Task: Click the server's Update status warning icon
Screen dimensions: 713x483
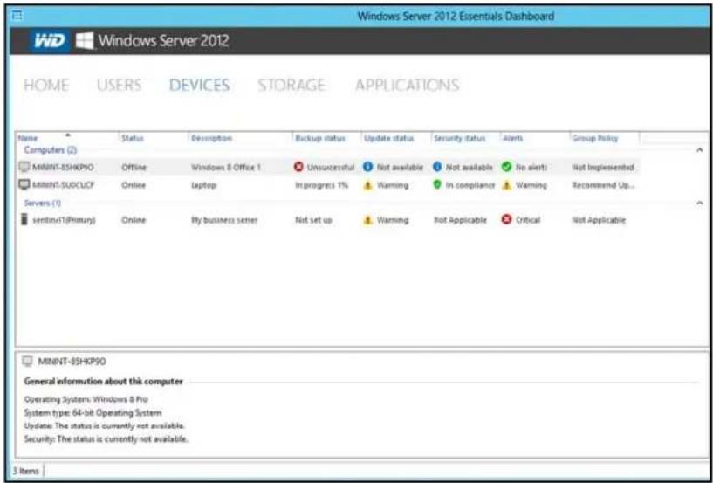Action: [x=368, y=220]
